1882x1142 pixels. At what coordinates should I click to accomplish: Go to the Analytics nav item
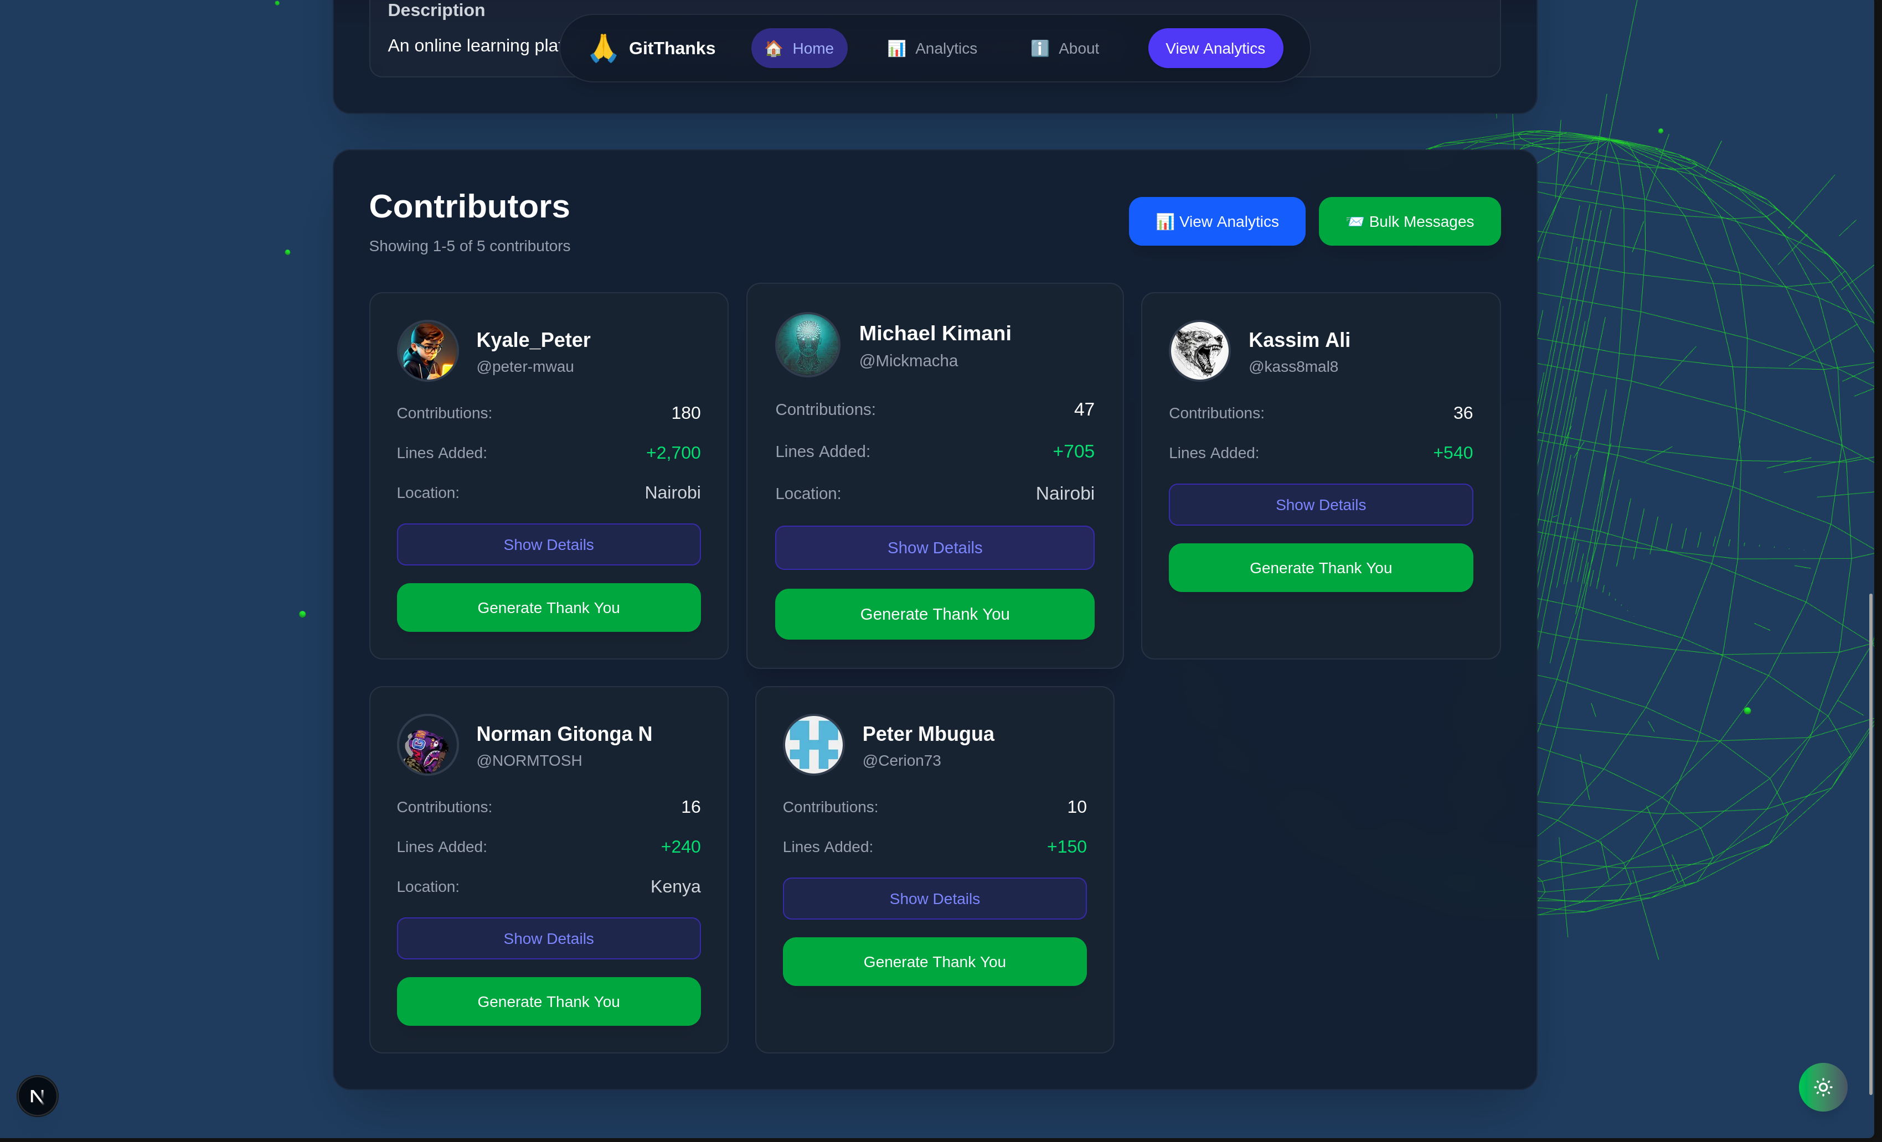932,48
